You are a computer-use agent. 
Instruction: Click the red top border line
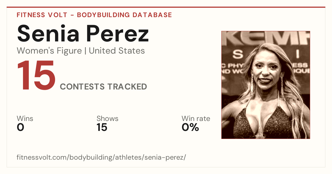[x=166, y=7]
